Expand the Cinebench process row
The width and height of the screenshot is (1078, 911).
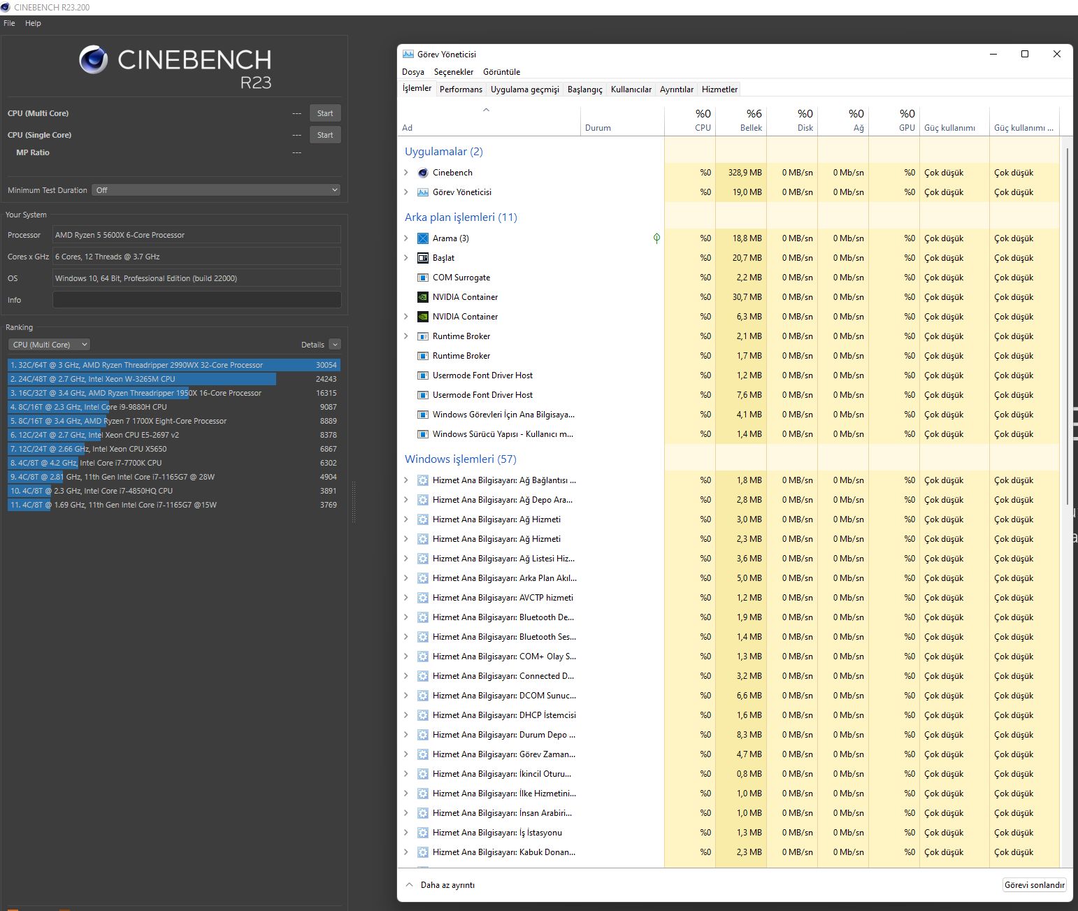(406, 173)
